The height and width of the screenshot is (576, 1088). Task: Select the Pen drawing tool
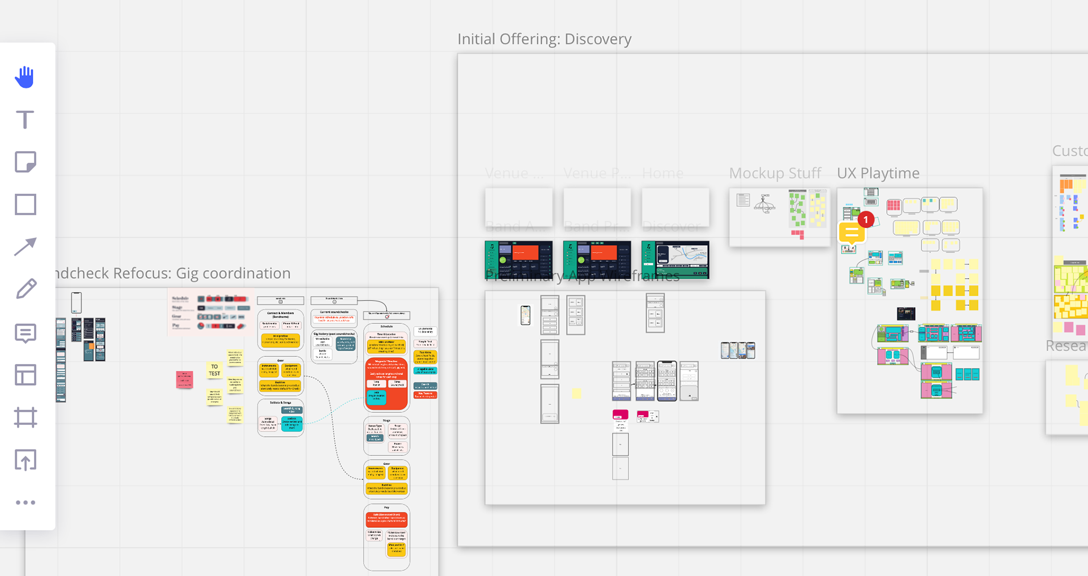tap(25, 289)
